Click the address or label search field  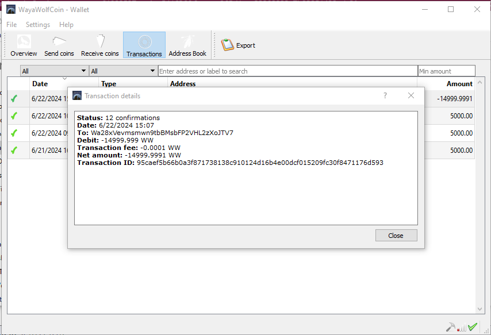tap(287, 71)
